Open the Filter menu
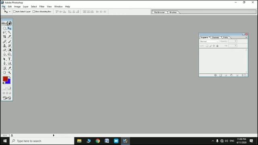The width and height of the screenshot is (258, 145). [42, 6]
